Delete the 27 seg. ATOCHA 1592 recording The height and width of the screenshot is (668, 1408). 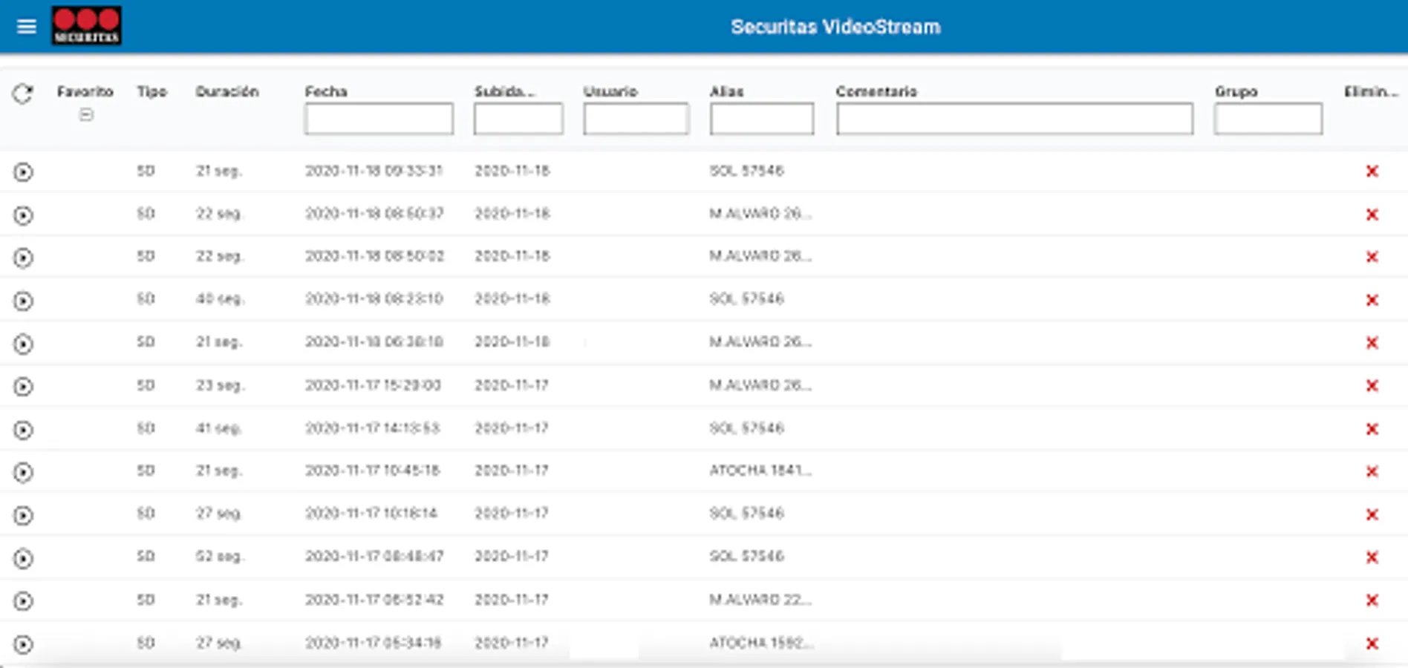point(1372,643)
